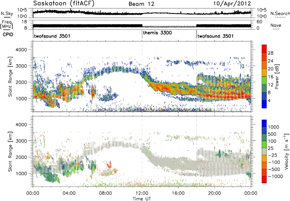Click the 20:00 time tick label
Viewport: 290px width, 201px height.
click(x=214, y=193)
